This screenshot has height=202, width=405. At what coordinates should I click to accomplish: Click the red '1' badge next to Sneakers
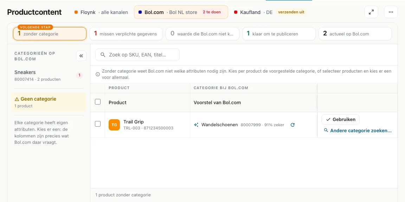[79, 75]
